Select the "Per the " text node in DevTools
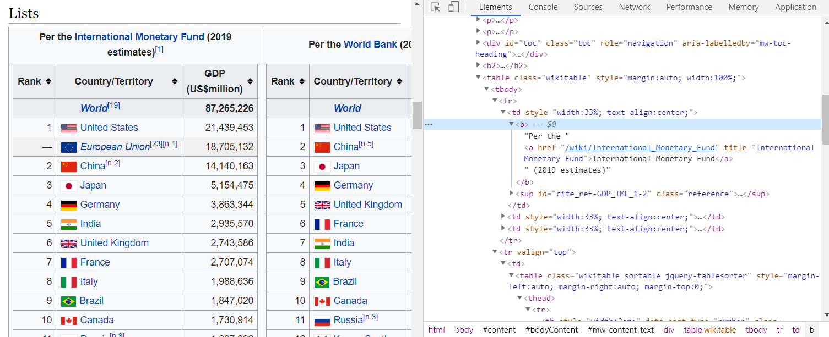The image size is (829, 337). click(x=547, y=136)
